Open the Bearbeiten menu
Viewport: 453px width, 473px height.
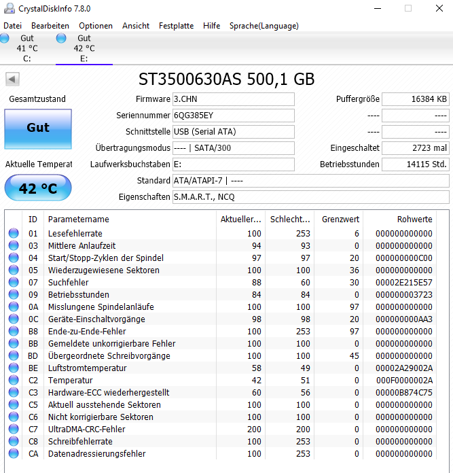click(50, 26)
